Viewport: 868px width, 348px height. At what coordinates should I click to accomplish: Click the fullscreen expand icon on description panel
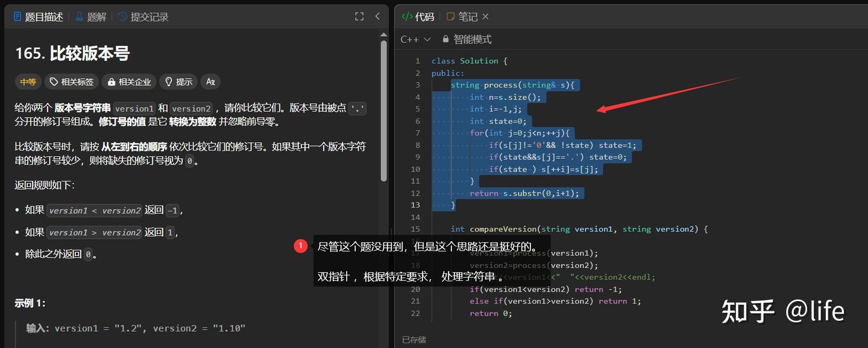click(x=359, y=16)
